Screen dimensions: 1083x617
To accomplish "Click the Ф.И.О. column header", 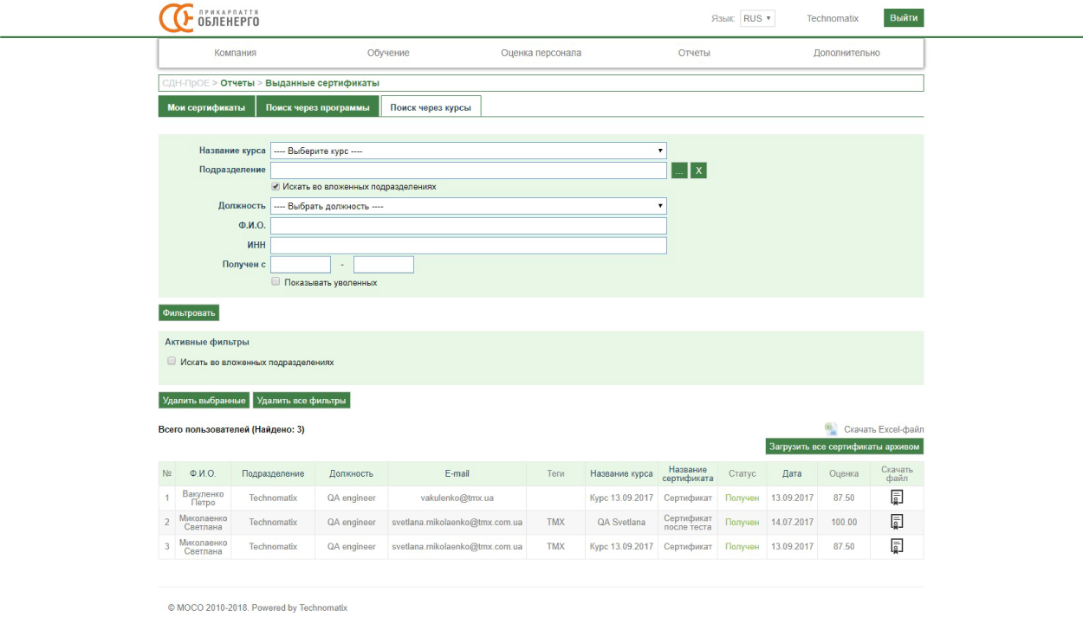I will click(203, 474).
